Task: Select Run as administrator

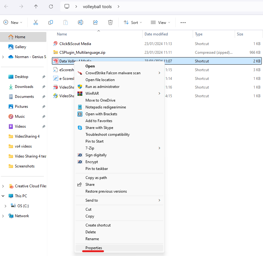Action: pyautogui.click(x=119, y=87)
